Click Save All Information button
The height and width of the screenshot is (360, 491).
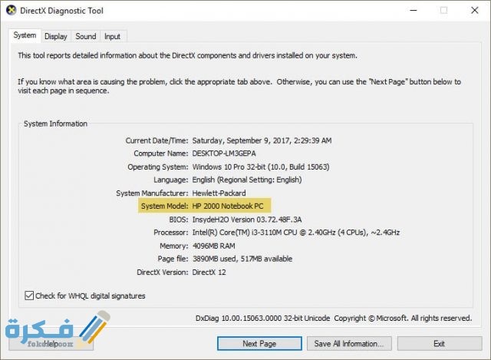[349, 343]
